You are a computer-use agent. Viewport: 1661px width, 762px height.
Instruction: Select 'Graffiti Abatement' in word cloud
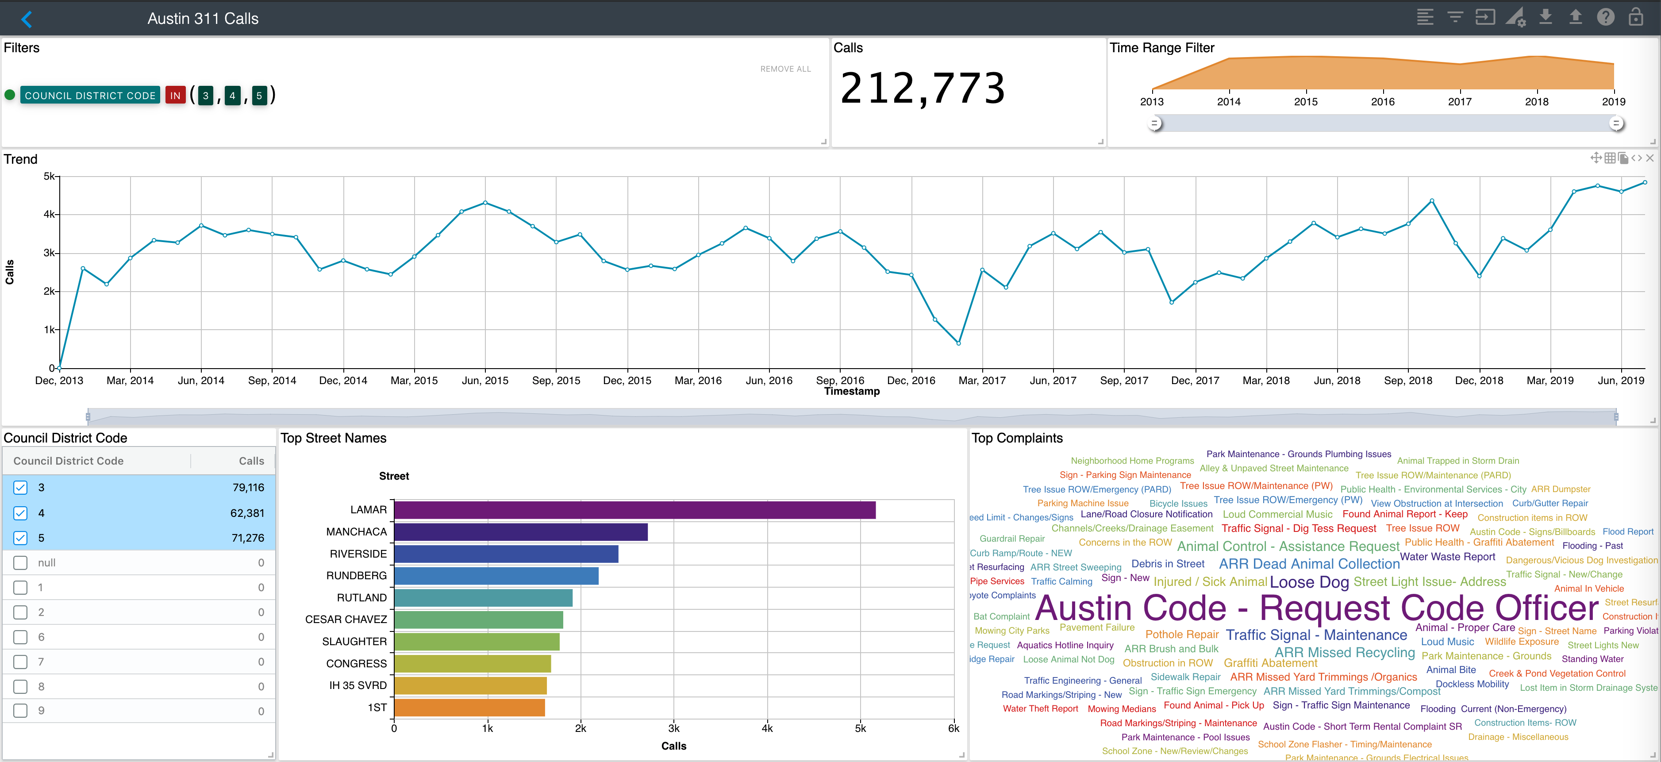point(1270,663)
